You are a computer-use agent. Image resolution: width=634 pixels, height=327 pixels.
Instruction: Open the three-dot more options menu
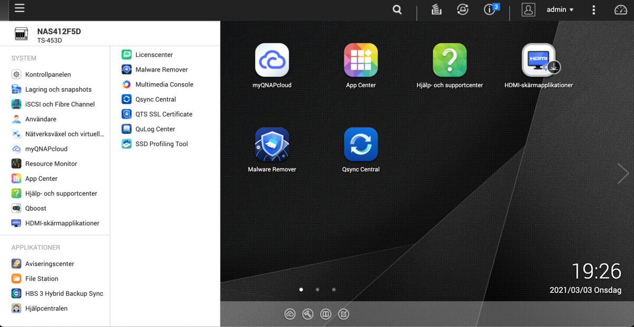tap(594, 10)
